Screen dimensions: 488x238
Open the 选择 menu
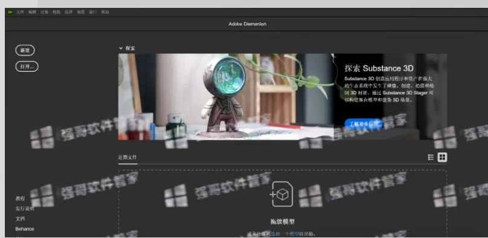[x=68, y=12]
